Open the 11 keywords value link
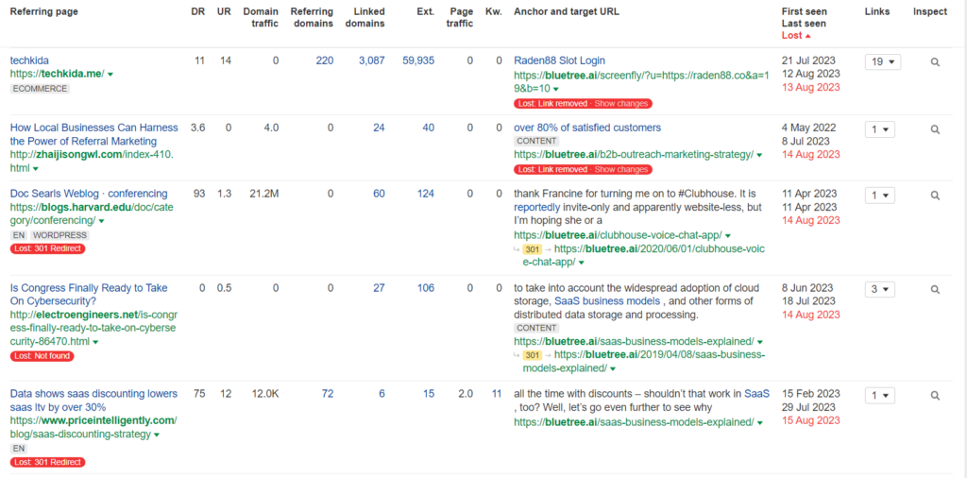 497,394
